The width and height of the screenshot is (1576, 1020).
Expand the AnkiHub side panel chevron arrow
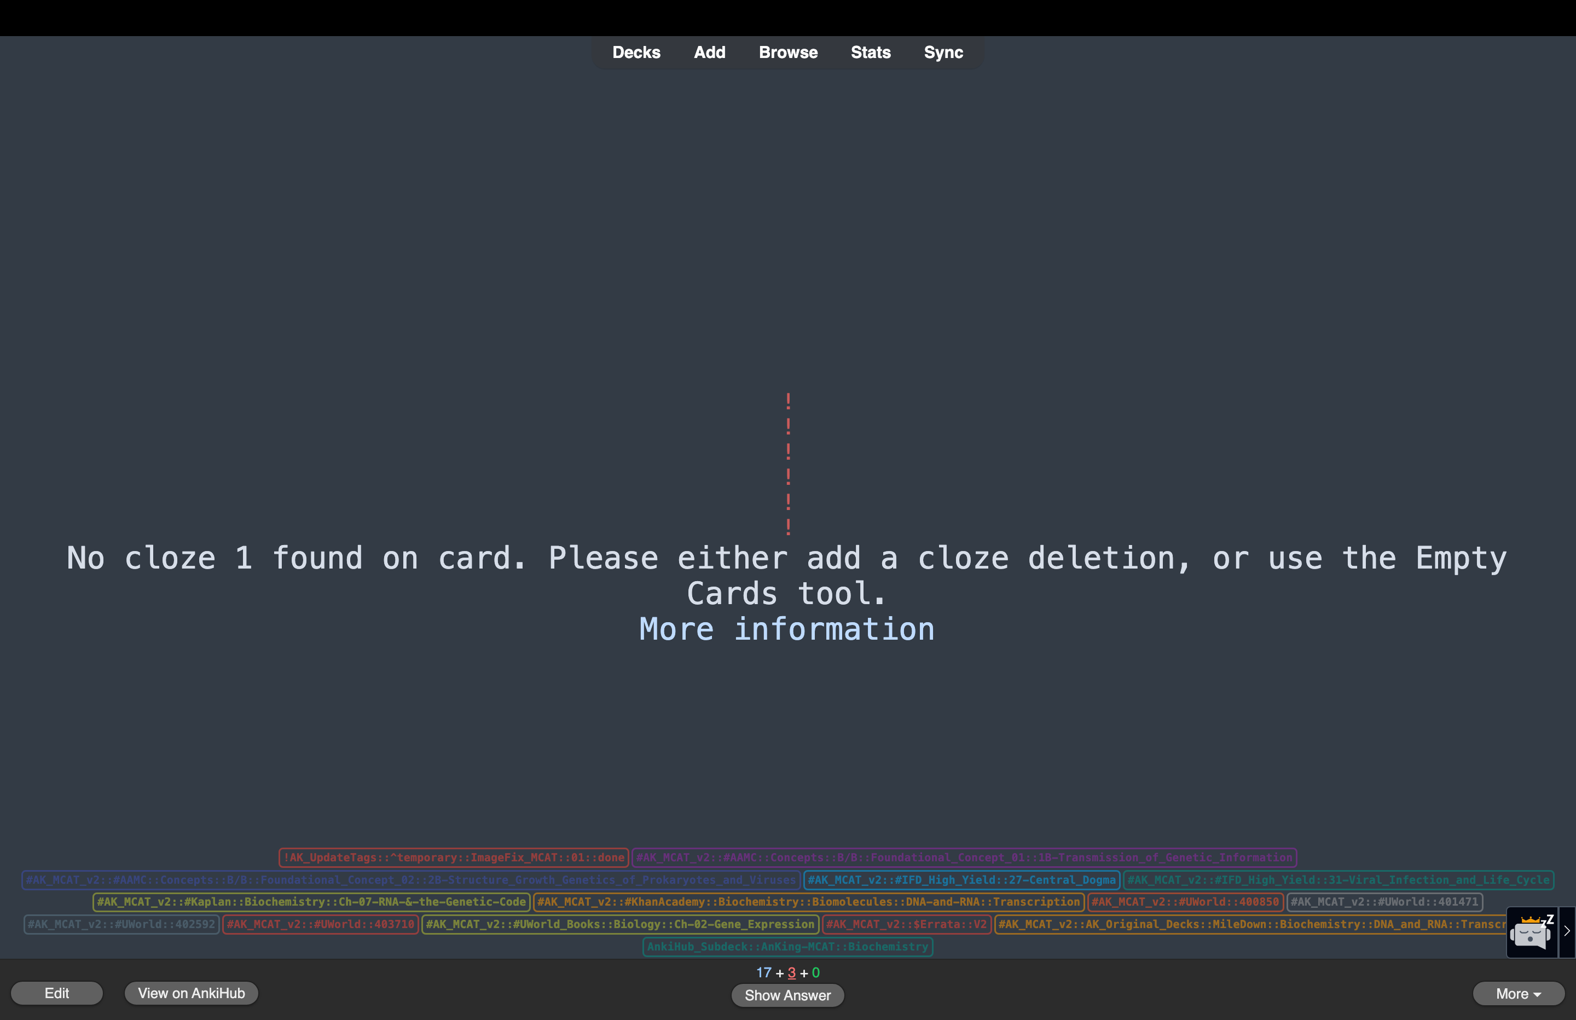[x=1567, y=931]
